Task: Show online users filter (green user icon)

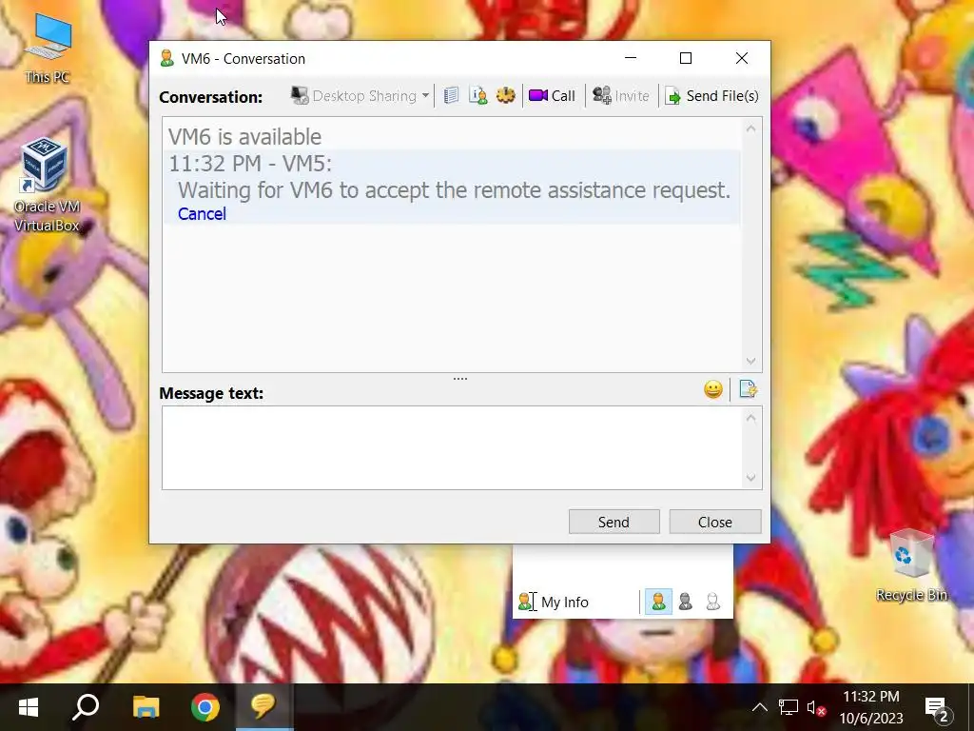Action: pyautogui.click(x=658, y=602)
